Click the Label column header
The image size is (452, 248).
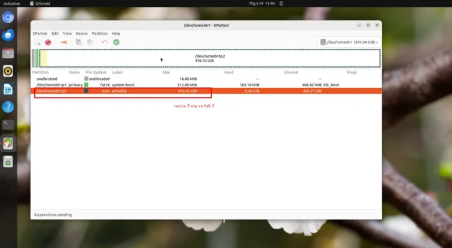117,72
